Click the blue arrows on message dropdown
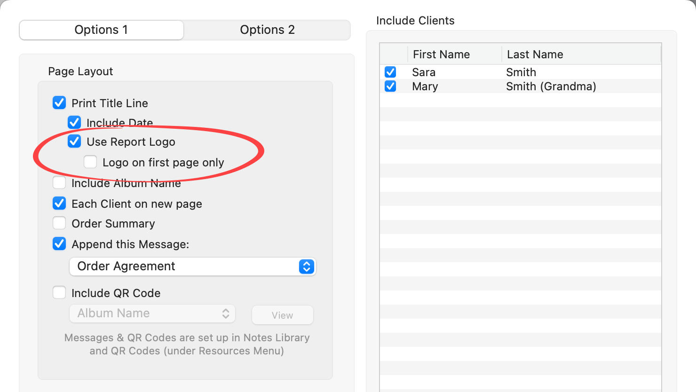 click(x=307, y=267)
